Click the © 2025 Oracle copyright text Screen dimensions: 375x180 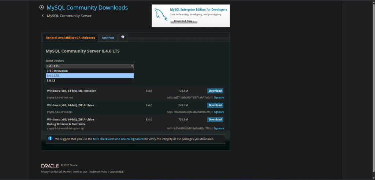tap(69, 165)
